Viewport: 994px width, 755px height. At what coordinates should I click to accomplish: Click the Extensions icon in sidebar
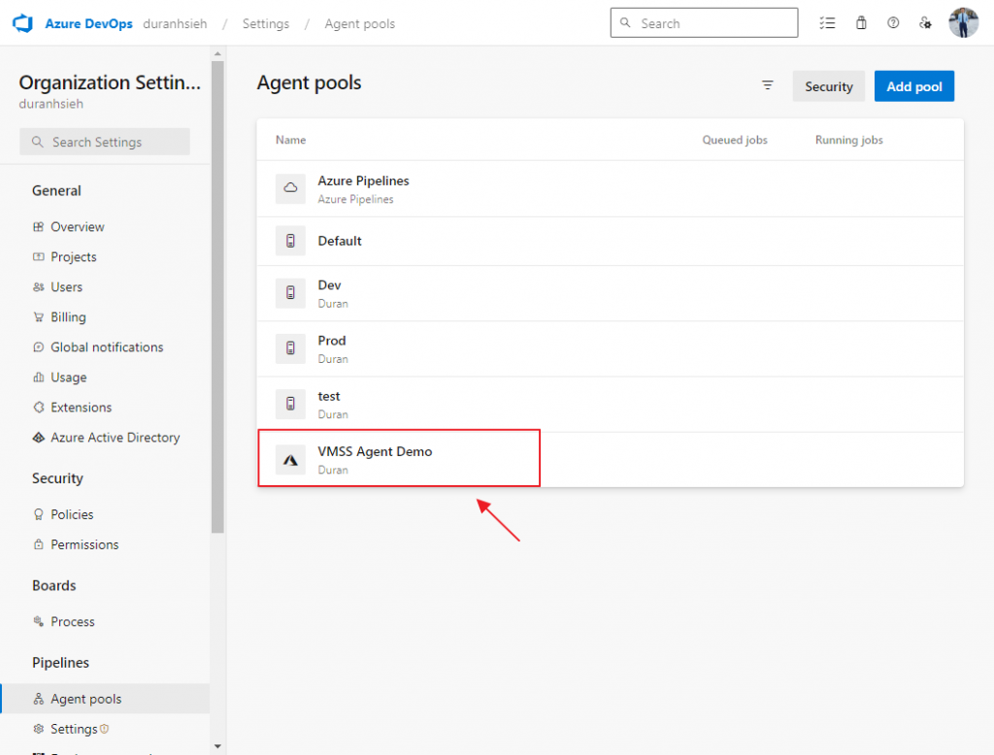tap(39, 408)
